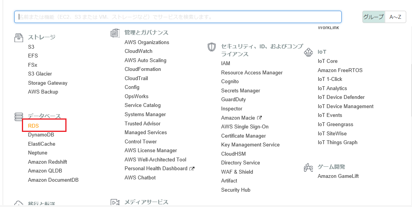Open CloudHSM
The height and width of the screenshot is (207, 412).
(x=233, y=154)
